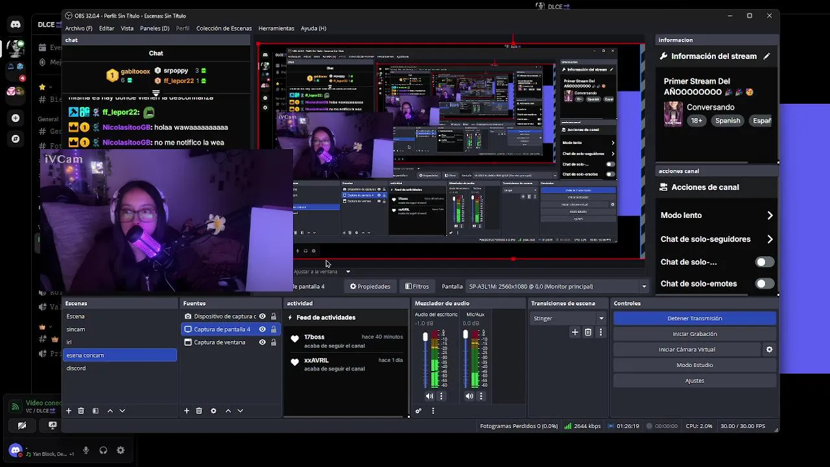Toggle Discord microphone mute icon
The width and height of the screenshot is (830, 467).
86,450
